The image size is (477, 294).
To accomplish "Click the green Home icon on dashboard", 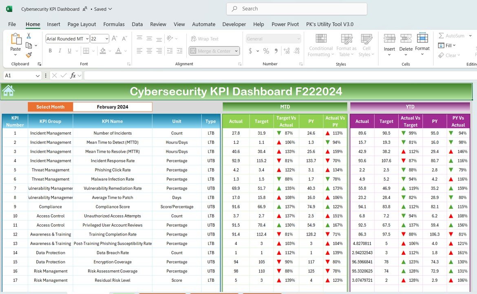I will [8, 91].
